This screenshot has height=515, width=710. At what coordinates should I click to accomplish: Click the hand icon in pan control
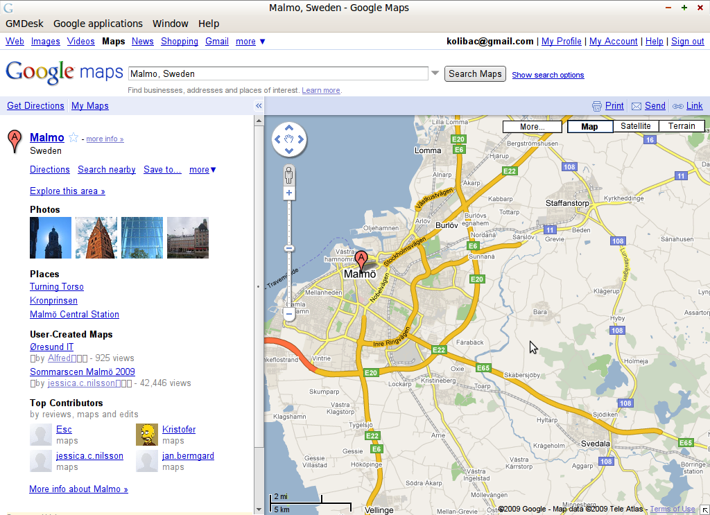(x=289, y=139)
